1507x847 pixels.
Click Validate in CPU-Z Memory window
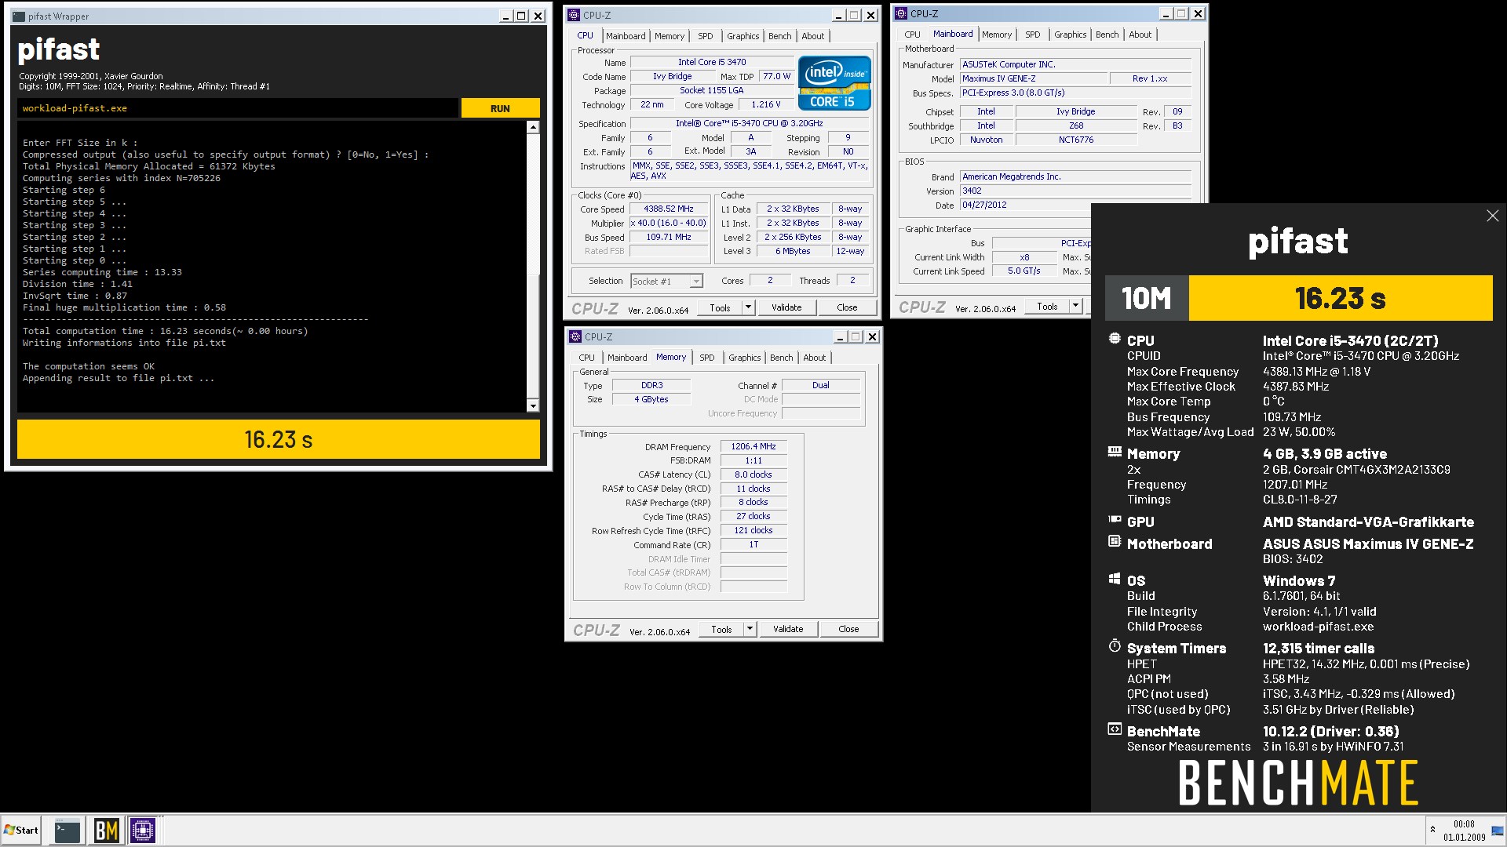pyautogui.click(x=788, y=629)
